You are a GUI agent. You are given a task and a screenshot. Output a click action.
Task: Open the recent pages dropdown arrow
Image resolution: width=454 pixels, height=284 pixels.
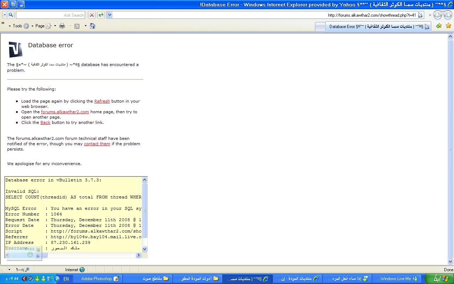[x=430, y=15]
